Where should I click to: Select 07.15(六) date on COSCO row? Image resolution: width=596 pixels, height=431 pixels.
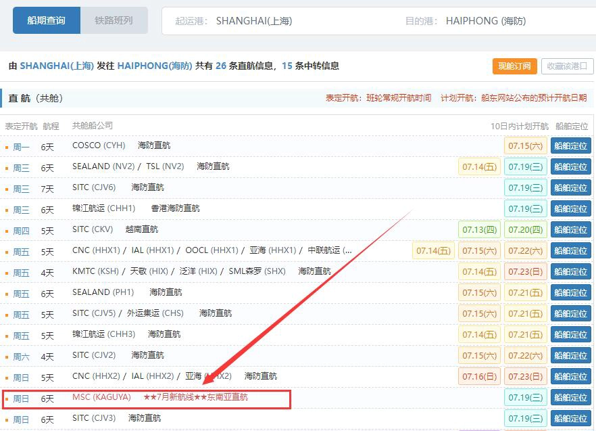pyautogui.click(x=525, y=146)
